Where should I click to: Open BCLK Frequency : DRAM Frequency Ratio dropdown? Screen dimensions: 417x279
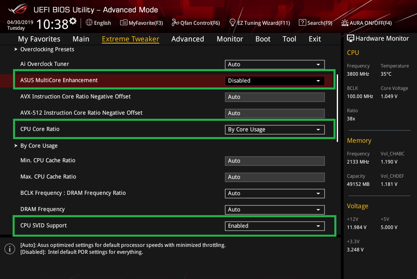275,193
